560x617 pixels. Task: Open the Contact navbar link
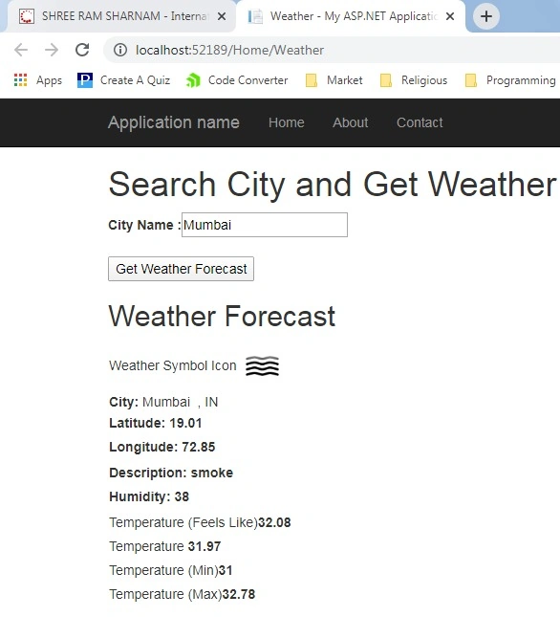(x=420, y=122)
